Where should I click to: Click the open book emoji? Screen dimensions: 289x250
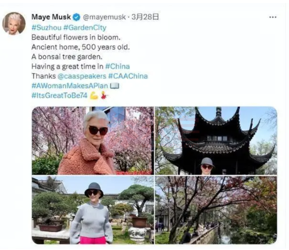pos(114,86)
